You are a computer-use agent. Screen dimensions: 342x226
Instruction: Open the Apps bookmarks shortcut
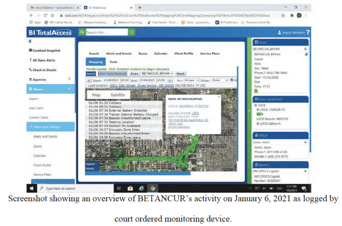pos(35,22)
